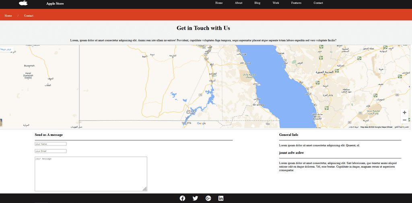
Task: Click the map satellite thumbnail
Action: (1, 123)
